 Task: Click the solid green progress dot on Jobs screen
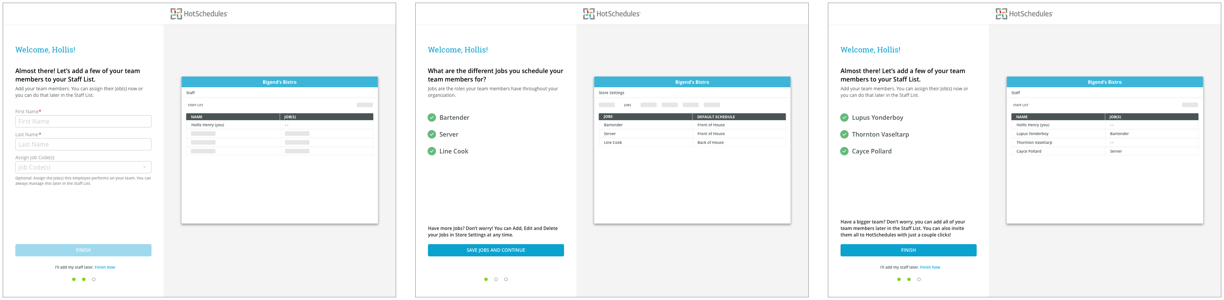click(485, 280)
